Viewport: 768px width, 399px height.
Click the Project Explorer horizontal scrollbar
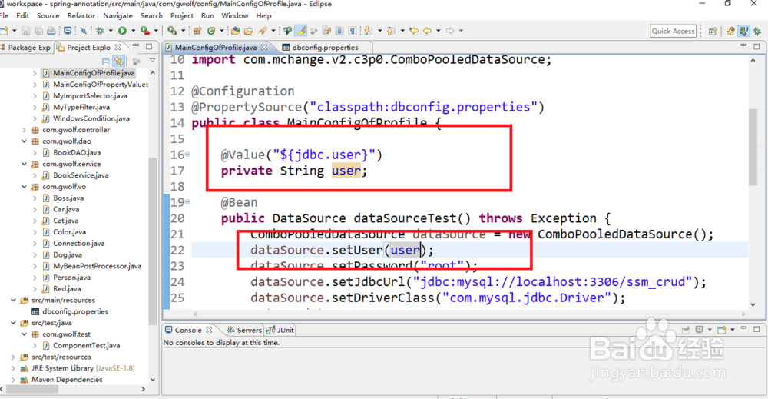32,389
